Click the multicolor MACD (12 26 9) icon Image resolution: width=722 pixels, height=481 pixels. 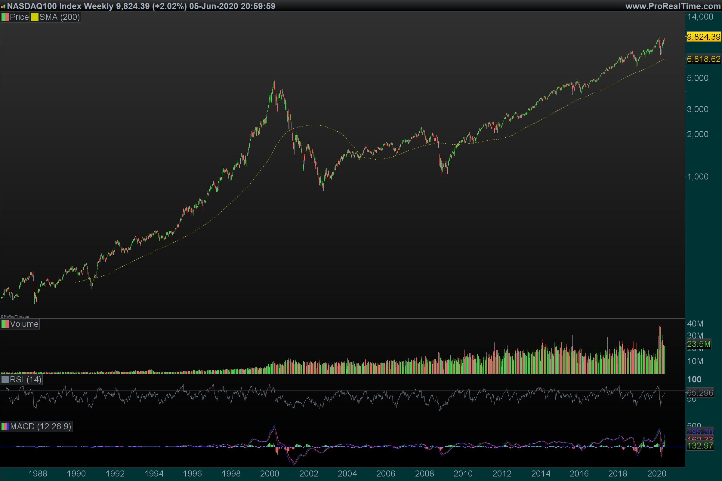click(5, 426)
